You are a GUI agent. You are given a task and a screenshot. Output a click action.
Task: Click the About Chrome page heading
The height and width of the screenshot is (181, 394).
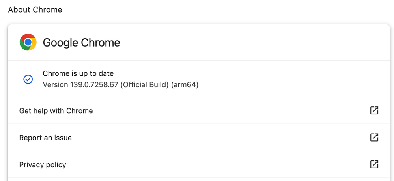(35, 10)
